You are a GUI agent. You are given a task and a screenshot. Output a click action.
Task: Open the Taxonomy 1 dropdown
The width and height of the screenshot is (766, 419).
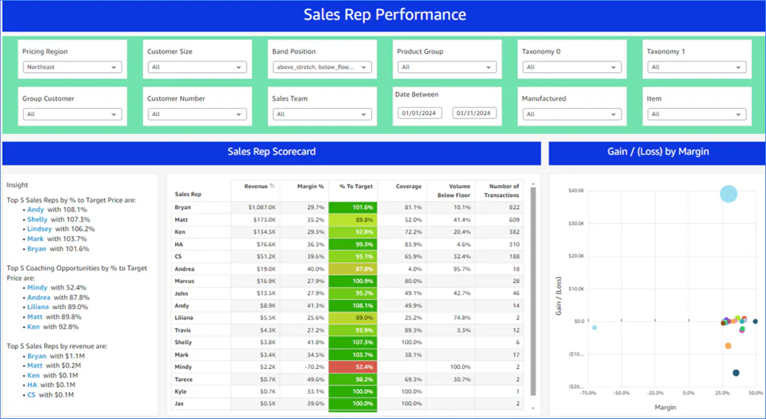pyautogui.click(x=697, y=67)
